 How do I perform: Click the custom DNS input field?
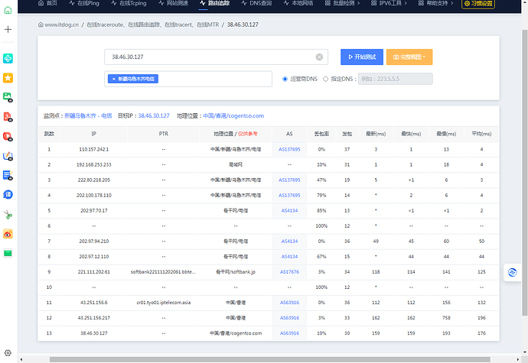395,79
